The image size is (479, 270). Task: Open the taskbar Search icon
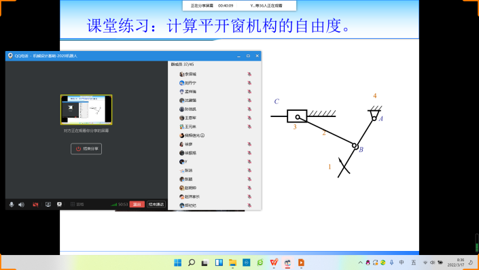192,263
